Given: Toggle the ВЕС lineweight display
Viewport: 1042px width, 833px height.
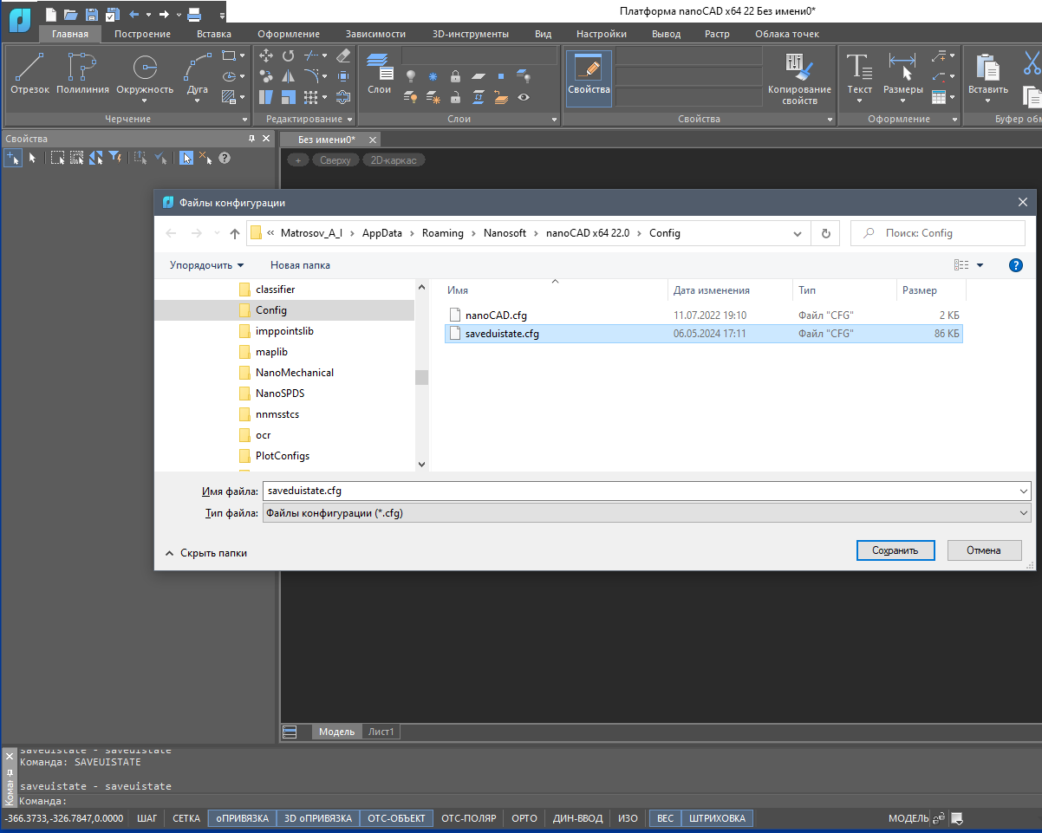Looking at the screenshot, I should pyautogui.click(x=665, y=818).
